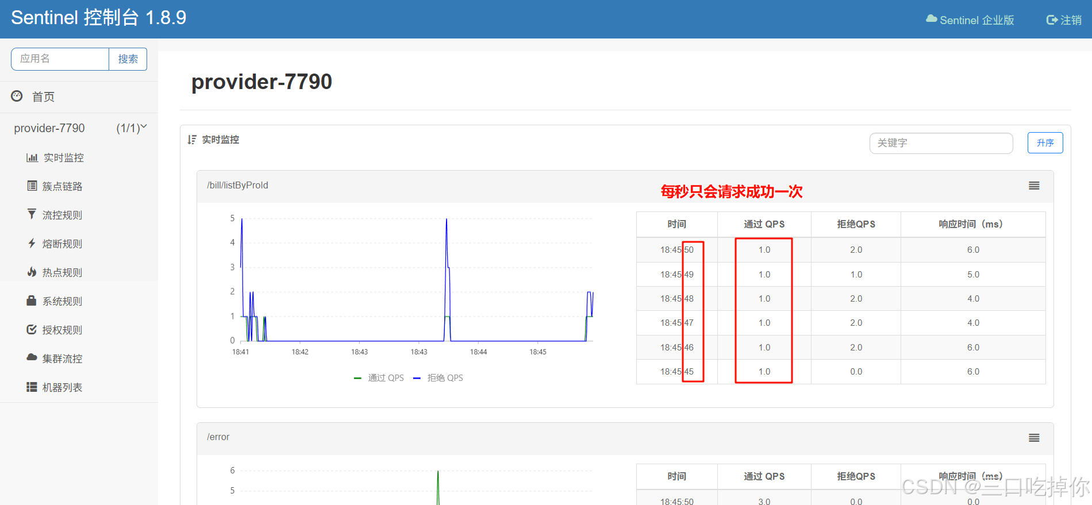Click the /error resource title
Image resolution: width=1092 pixels, height=505 pixels.
coord(218,437)
